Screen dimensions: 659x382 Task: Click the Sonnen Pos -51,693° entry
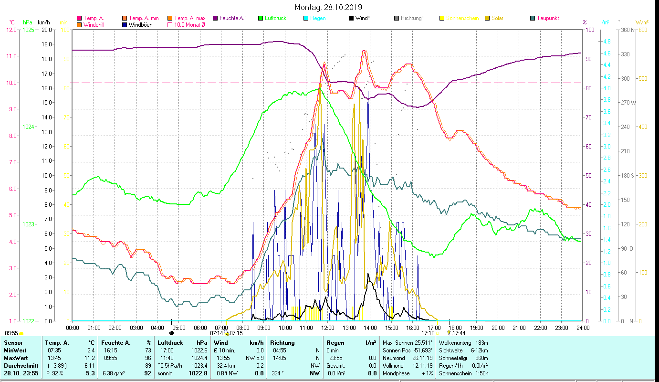[408, 350]
